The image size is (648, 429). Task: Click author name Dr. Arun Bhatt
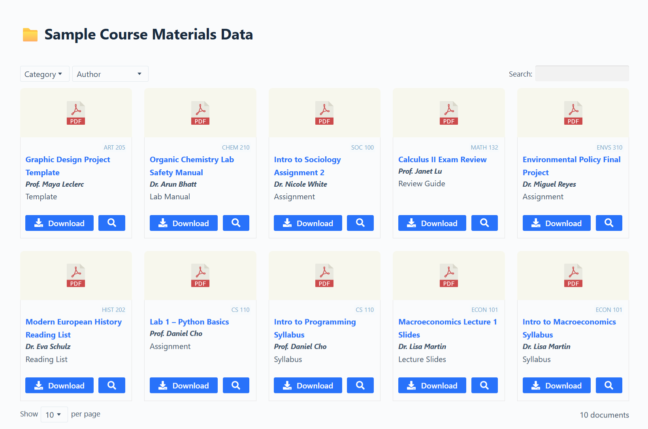pos(173,184)
